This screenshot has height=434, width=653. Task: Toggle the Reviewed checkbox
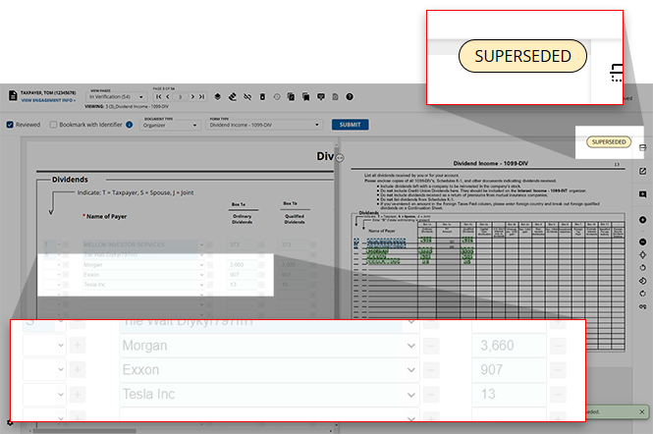click(10, 125)
